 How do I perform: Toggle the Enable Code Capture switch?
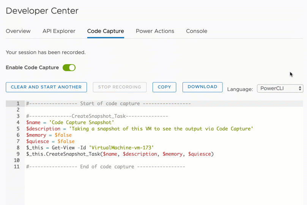point(69,68)
